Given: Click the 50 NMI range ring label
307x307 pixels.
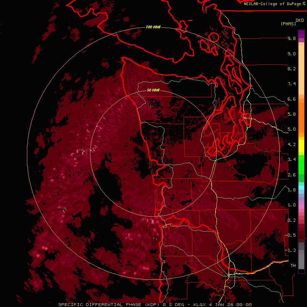Looking at the screenshot, I should click(153, 90).
